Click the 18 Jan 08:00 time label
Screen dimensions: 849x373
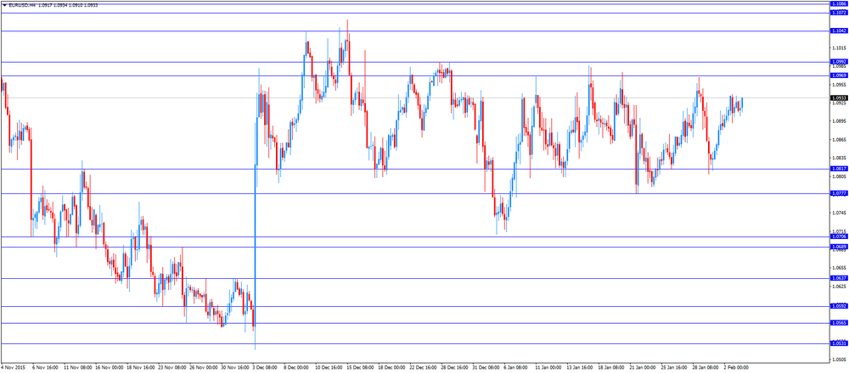(611, 368)
